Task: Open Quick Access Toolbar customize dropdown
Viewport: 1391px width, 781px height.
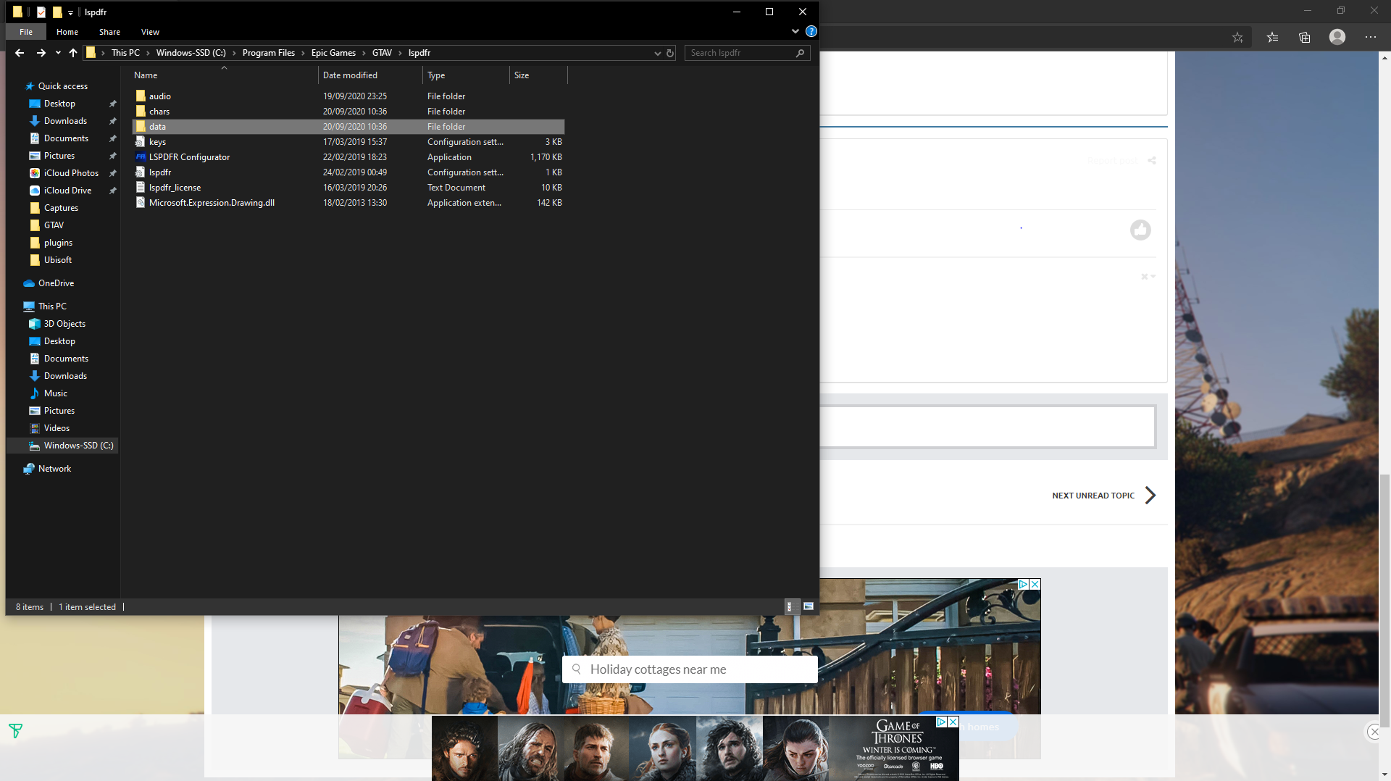Action: 70,12
